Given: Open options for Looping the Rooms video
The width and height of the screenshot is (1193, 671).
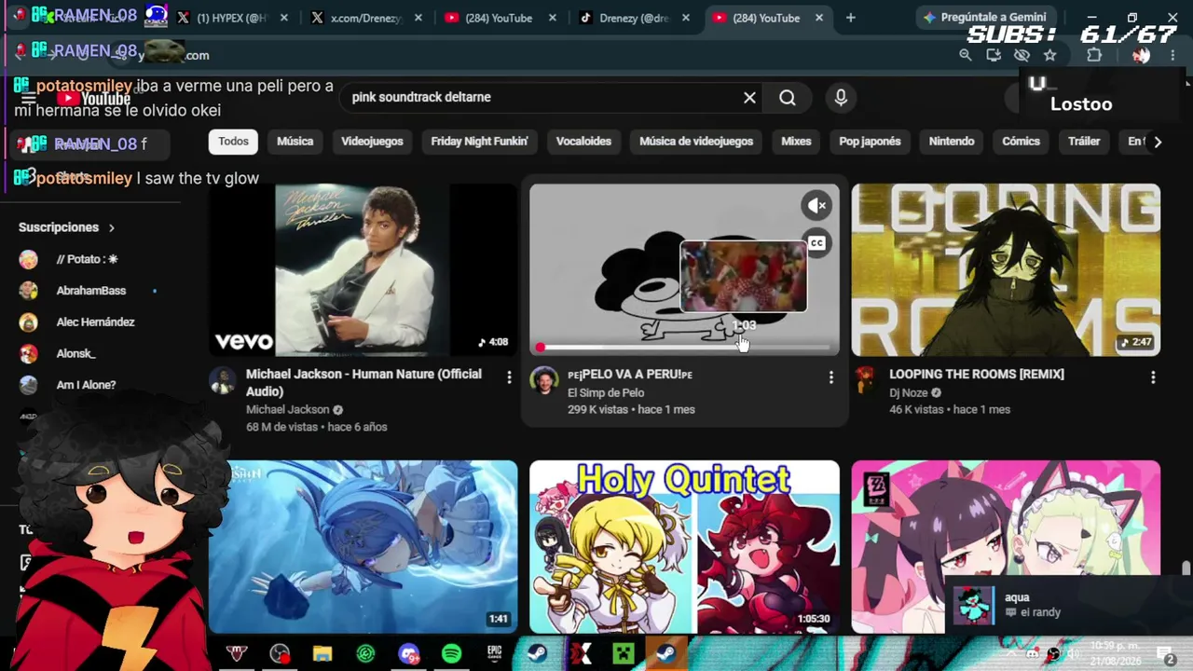Looking at the screenshot, I should tap(1153, 377).
